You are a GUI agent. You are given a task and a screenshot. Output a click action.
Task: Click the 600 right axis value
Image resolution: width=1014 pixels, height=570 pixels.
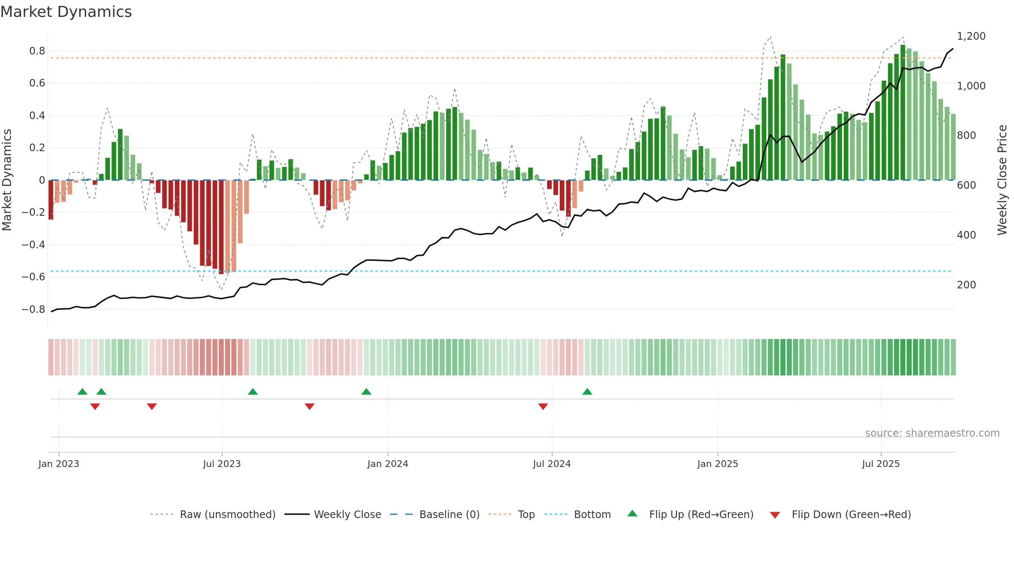click(966, 185)
